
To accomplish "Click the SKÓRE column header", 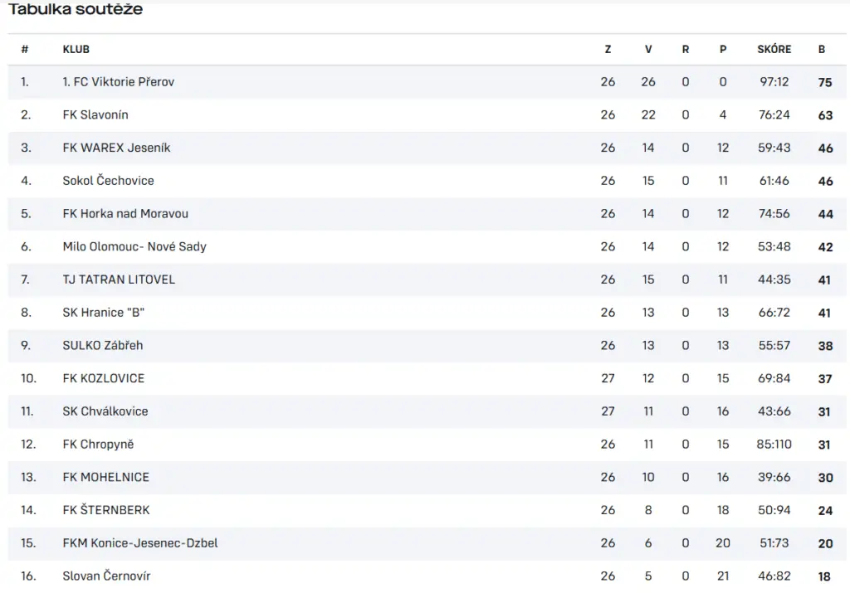I will (x=774, y=49).
